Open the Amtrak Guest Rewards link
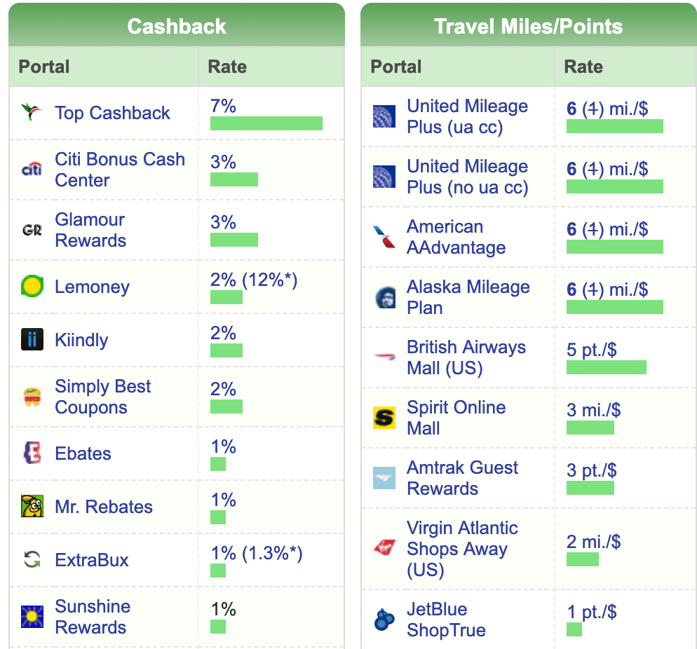The height and width of the screenshot is (649, 697). [x=462, y=477]
